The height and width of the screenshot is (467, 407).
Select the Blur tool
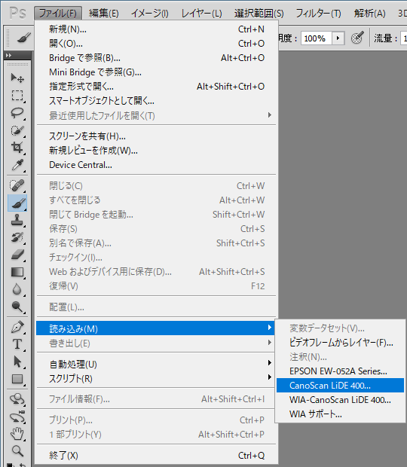tap(17, 289)
